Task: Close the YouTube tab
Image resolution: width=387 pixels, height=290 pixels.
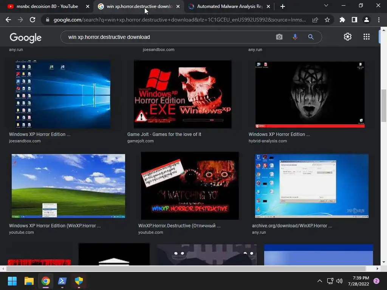Action: point(88,6)
